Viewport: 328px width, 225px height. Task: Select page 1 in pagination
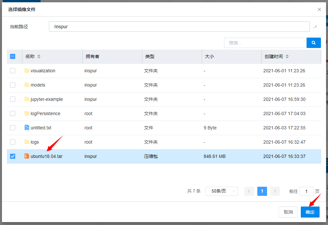pos(262,191)
